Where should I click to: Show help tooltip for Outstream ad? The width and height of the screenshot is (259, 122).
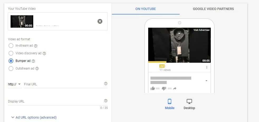pos(37,69)
